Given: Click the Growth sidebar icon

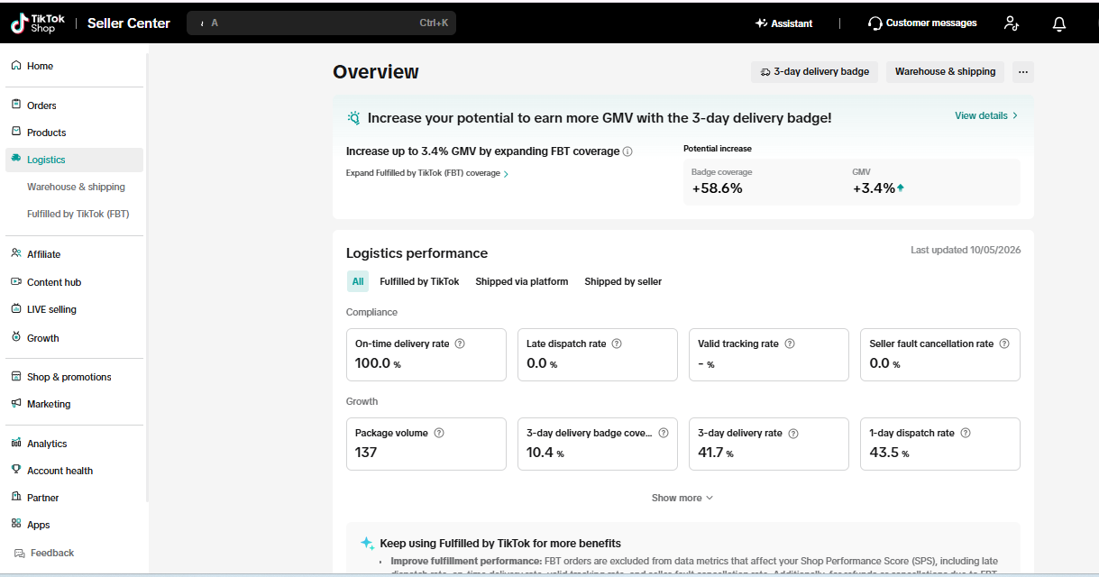Looking at the screenshot, I should 16,338.
